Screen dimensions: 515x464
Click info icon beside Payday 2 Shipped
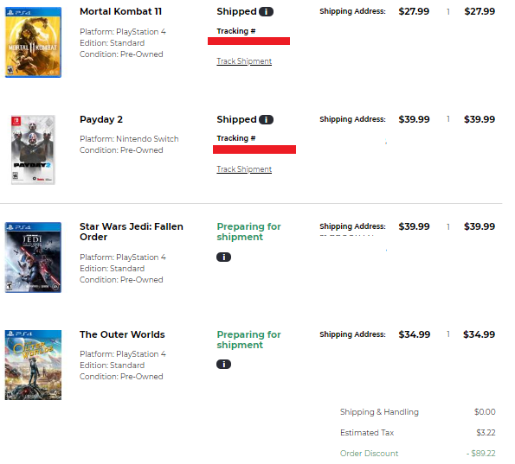(x=266, y=120)
